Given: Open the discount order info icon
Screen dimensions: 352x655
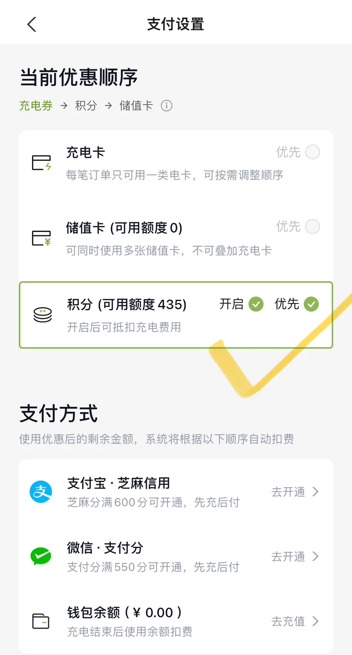Looking at the screenshot, I should pyautogui.click(x=167, y=106).
